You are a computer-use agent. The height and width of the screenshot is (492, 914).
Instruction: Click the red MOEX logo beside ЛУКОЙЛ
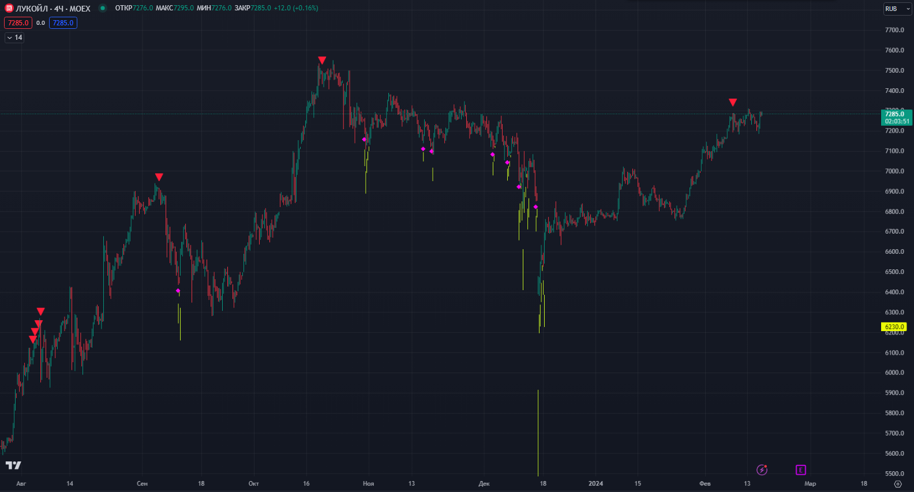9,8
